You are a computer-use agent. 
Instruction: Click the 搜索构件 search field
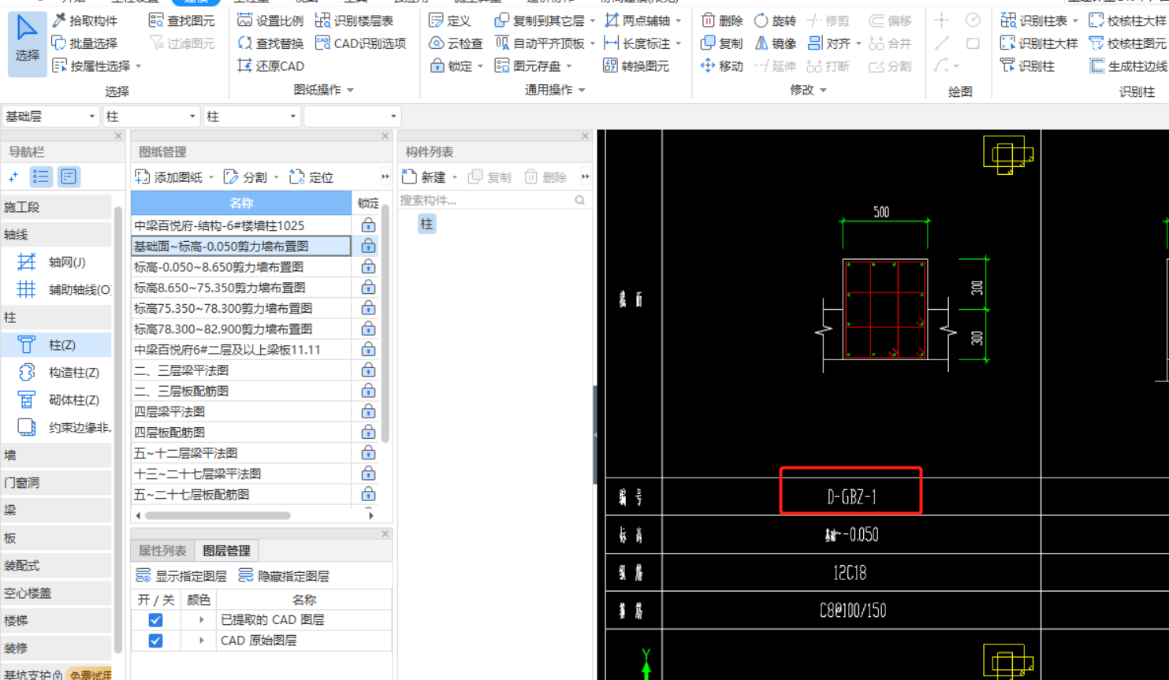pos(493,200)
